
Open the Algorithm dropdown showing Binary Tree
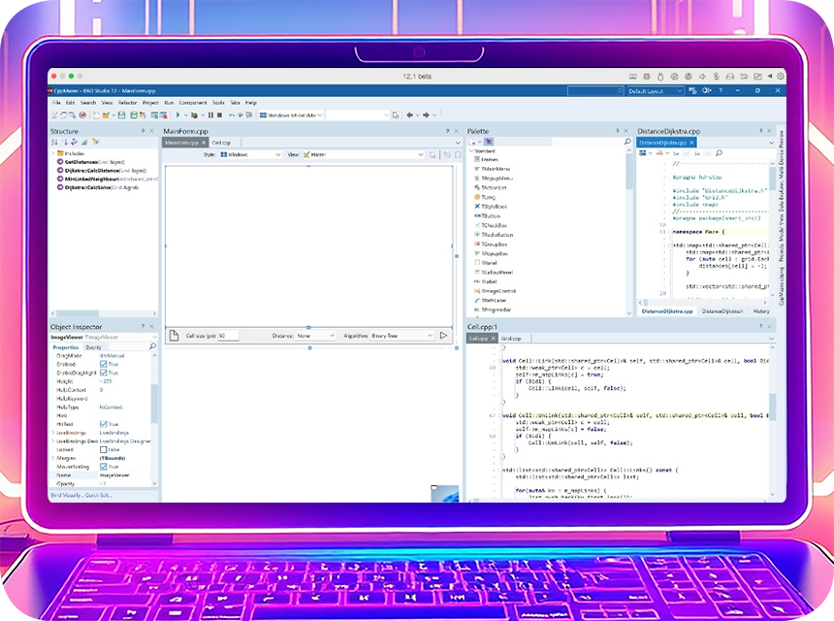coord(401,336)
